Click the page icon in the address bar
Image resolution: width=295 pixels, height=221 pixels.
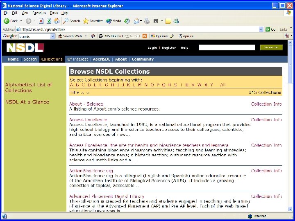pos(18,29)
